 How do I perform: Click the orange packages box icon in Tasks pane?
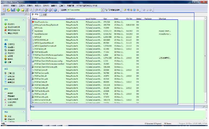coord(5,59)
